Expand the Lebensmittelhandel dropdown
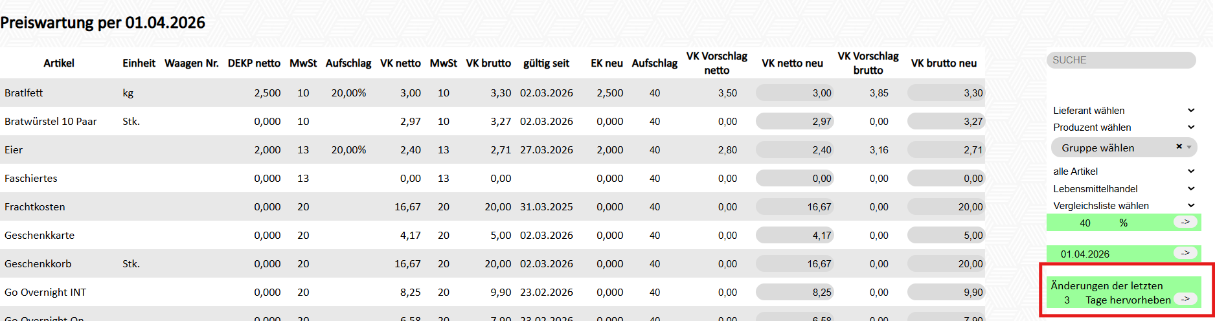The width and height of the screenshot is (1215, 321). coord(1124,189)
